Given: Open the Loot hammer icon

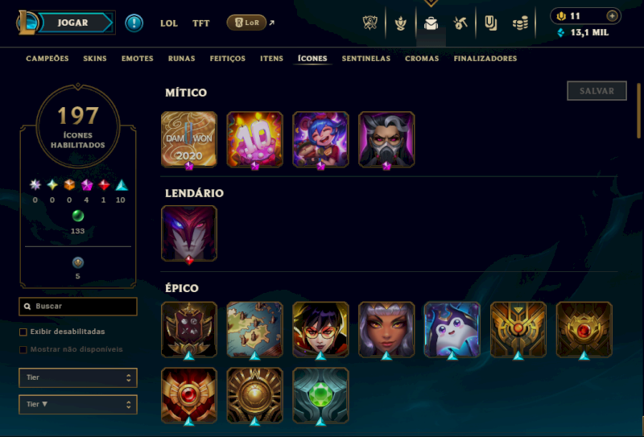Looking at the screenshot, I should pyautogui.click(x=460, y=23).
